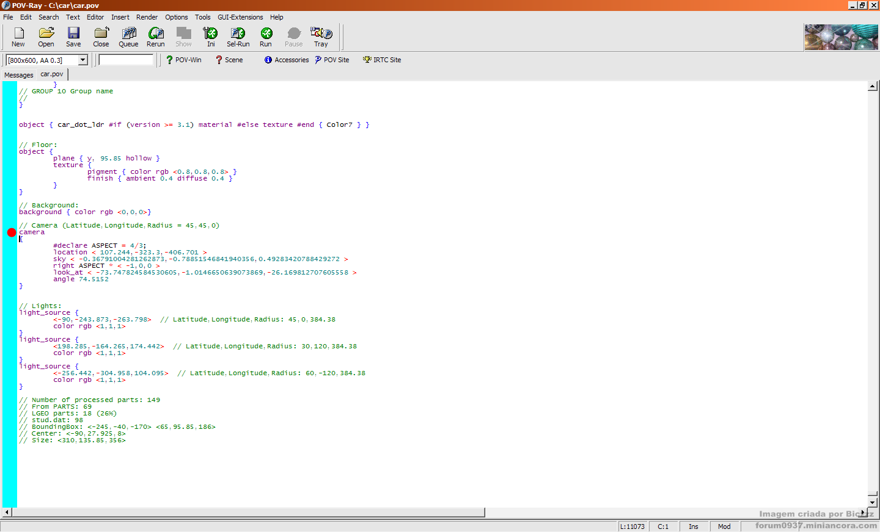Open the Search menu
The height and width of the screenshot is (532, 880).
(49, 17)
